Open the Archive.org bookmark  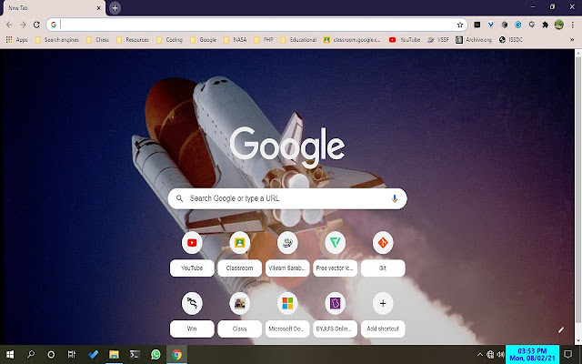pos(474,40)
